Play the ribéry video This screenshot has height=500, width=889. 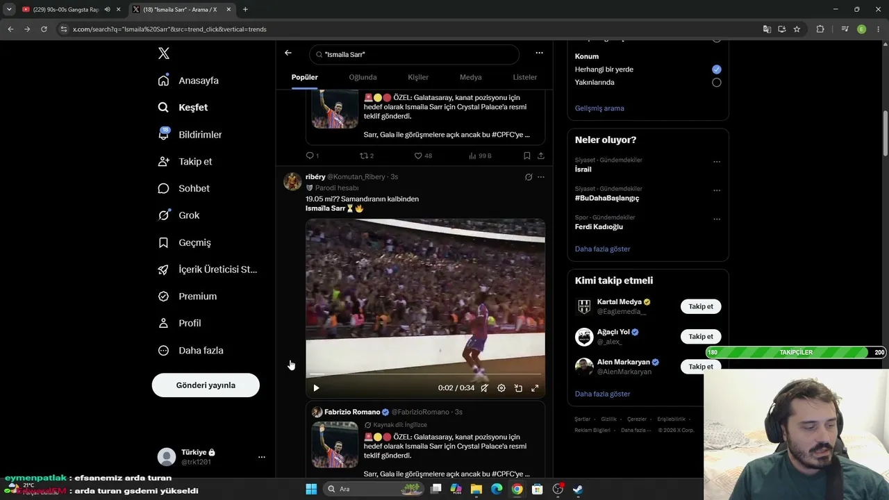pos(316,388)
